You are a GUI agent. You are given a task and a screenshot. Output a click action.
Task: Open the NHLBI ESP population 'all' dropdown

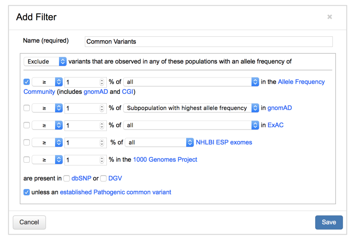click(x=159, y=142)
